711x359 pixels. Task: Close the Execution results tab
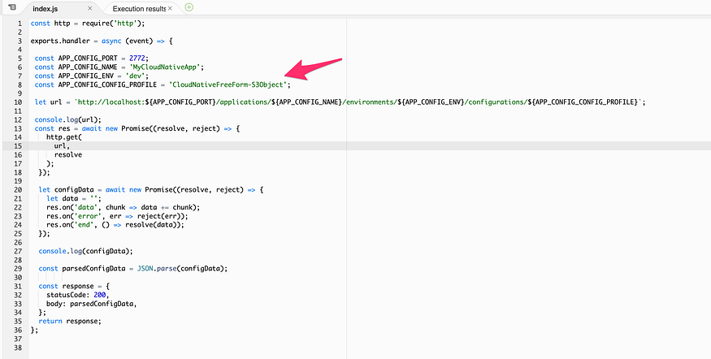click(170, 8)
